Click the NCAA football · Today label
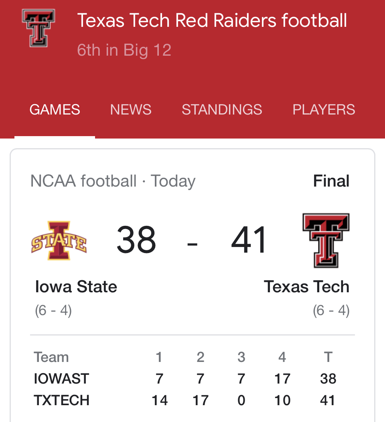 point(113,181)
